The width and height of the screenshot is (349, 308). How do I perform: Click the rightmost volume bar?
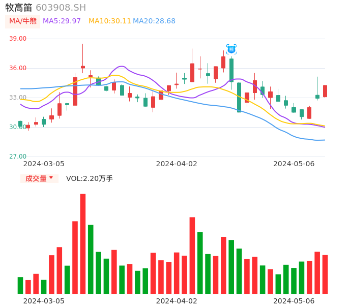[x=325, y=274]
